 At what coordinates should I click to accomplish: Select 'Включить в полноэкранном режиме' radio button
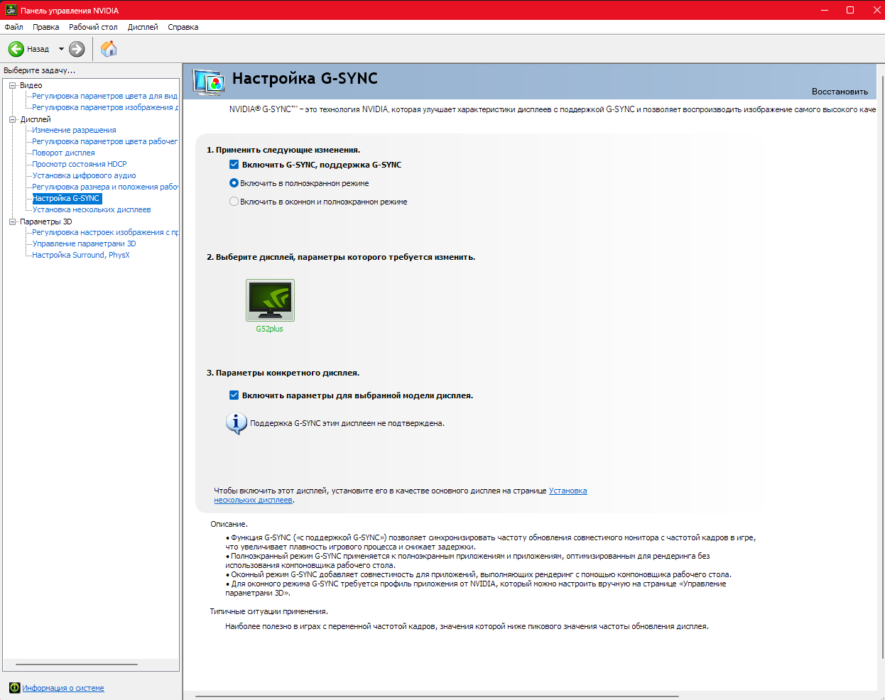[234, 183]
